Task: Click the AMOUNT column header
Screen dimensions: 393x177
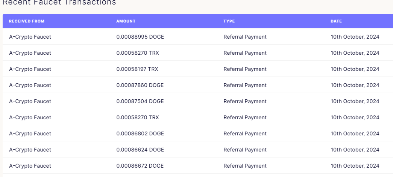Action: pyautogui.click(x=126, y=21)
